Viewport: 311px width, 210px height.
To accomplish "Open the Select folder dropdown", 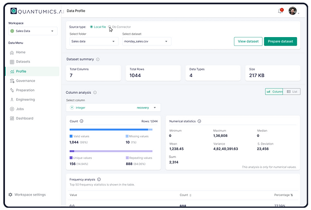I will 94,42.
